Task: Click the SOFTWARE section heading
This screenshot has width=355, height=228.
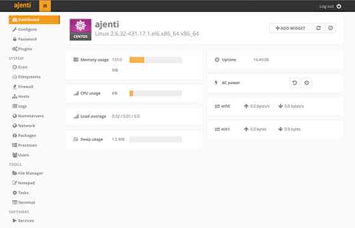Action: pyautogui.click(x=19, y=212)
